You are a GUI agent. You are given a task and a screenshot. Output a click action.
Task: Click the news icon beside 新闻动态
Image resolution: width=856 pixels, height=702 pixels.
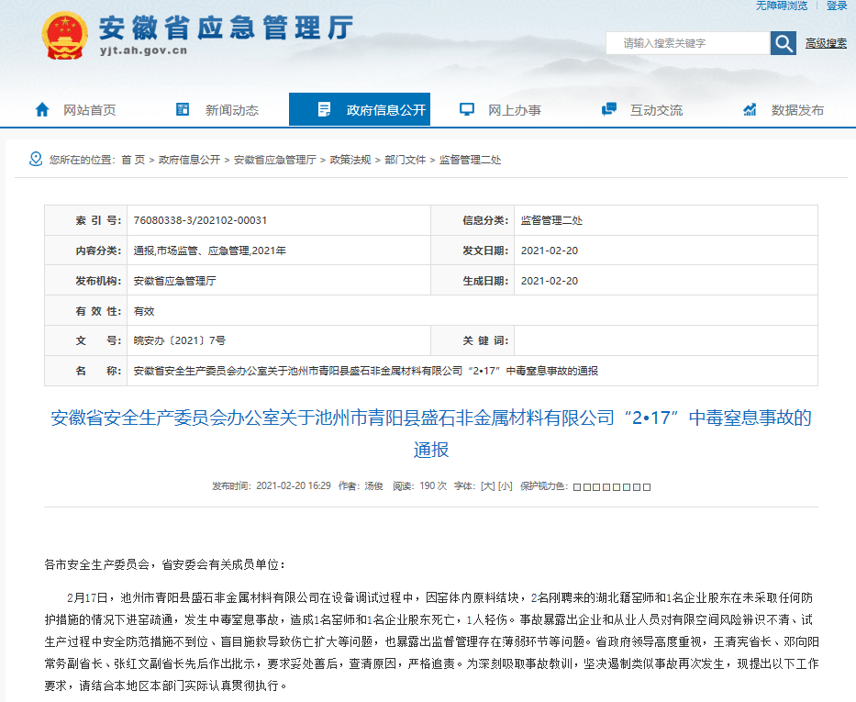pyautogui.click(x=183, y=109)
